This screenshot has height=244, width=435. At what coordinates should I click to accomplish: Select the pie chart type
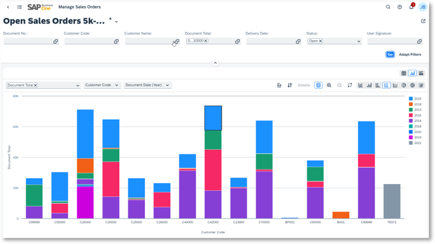(404, 85)
